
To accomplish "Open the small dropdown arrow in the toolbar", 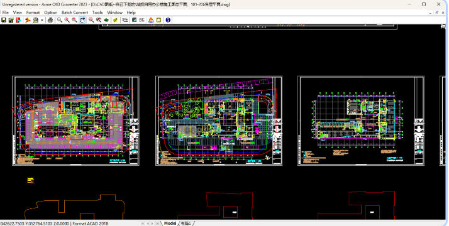I will (x=42, y=20).
